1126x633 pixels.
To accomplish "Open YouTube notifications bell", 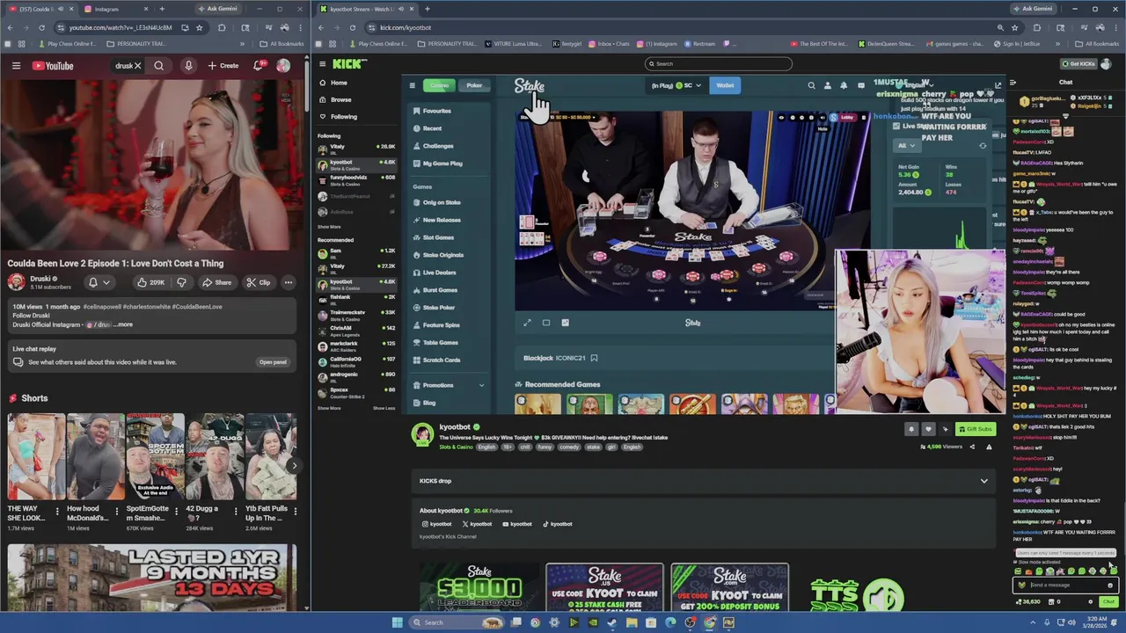I will [x=259, y=66].
